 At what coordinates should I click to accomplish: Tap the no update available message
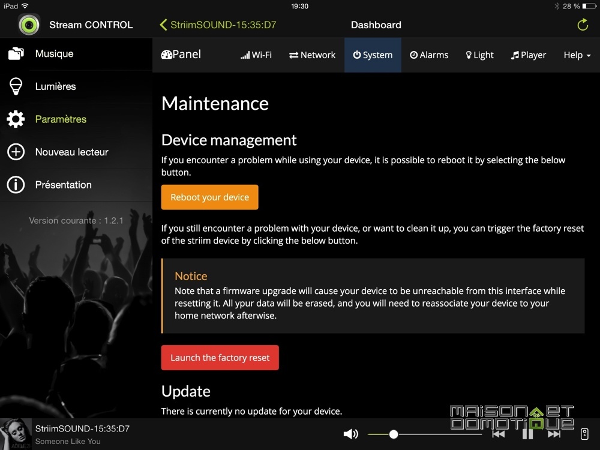[251, 412]
